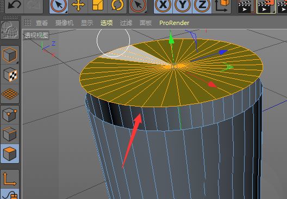Open the 摄像机 camera menu
The width and height of the screenshot is (287, 199).
pyautogui.click(x=64, y=23)
